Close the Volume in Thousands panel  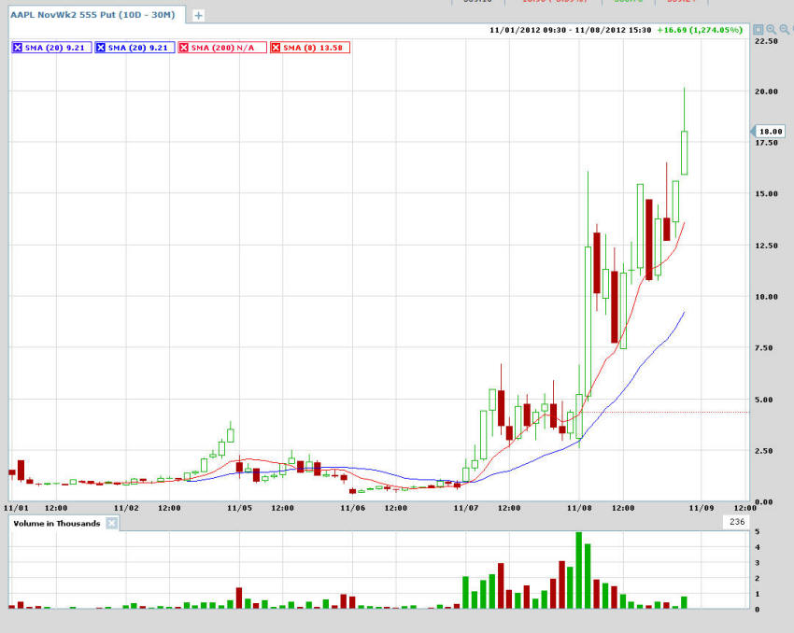[111, 524]
